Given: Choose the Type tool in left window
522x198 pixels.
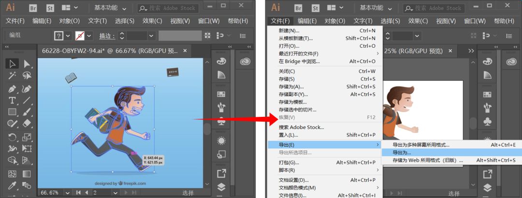Looking at the screenshot, I should pyautogui.click(x=12, y=100).
